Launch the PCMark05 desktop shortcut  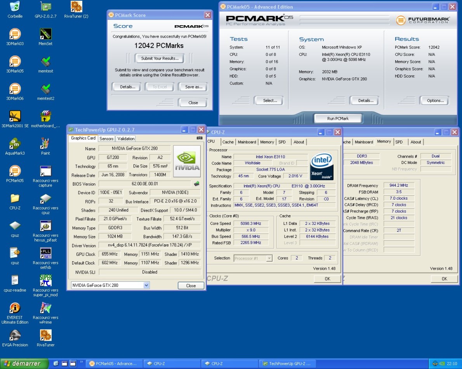15,174
